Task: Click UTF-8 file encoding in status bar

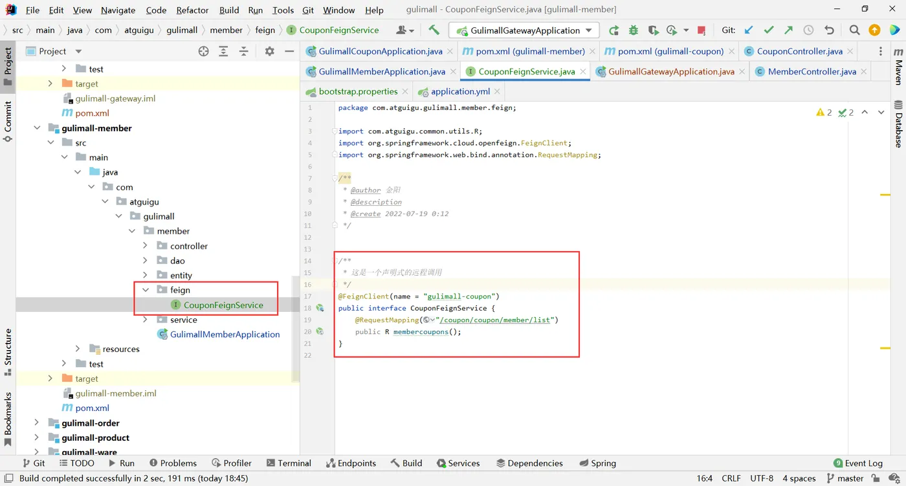Action: [762, 478]
